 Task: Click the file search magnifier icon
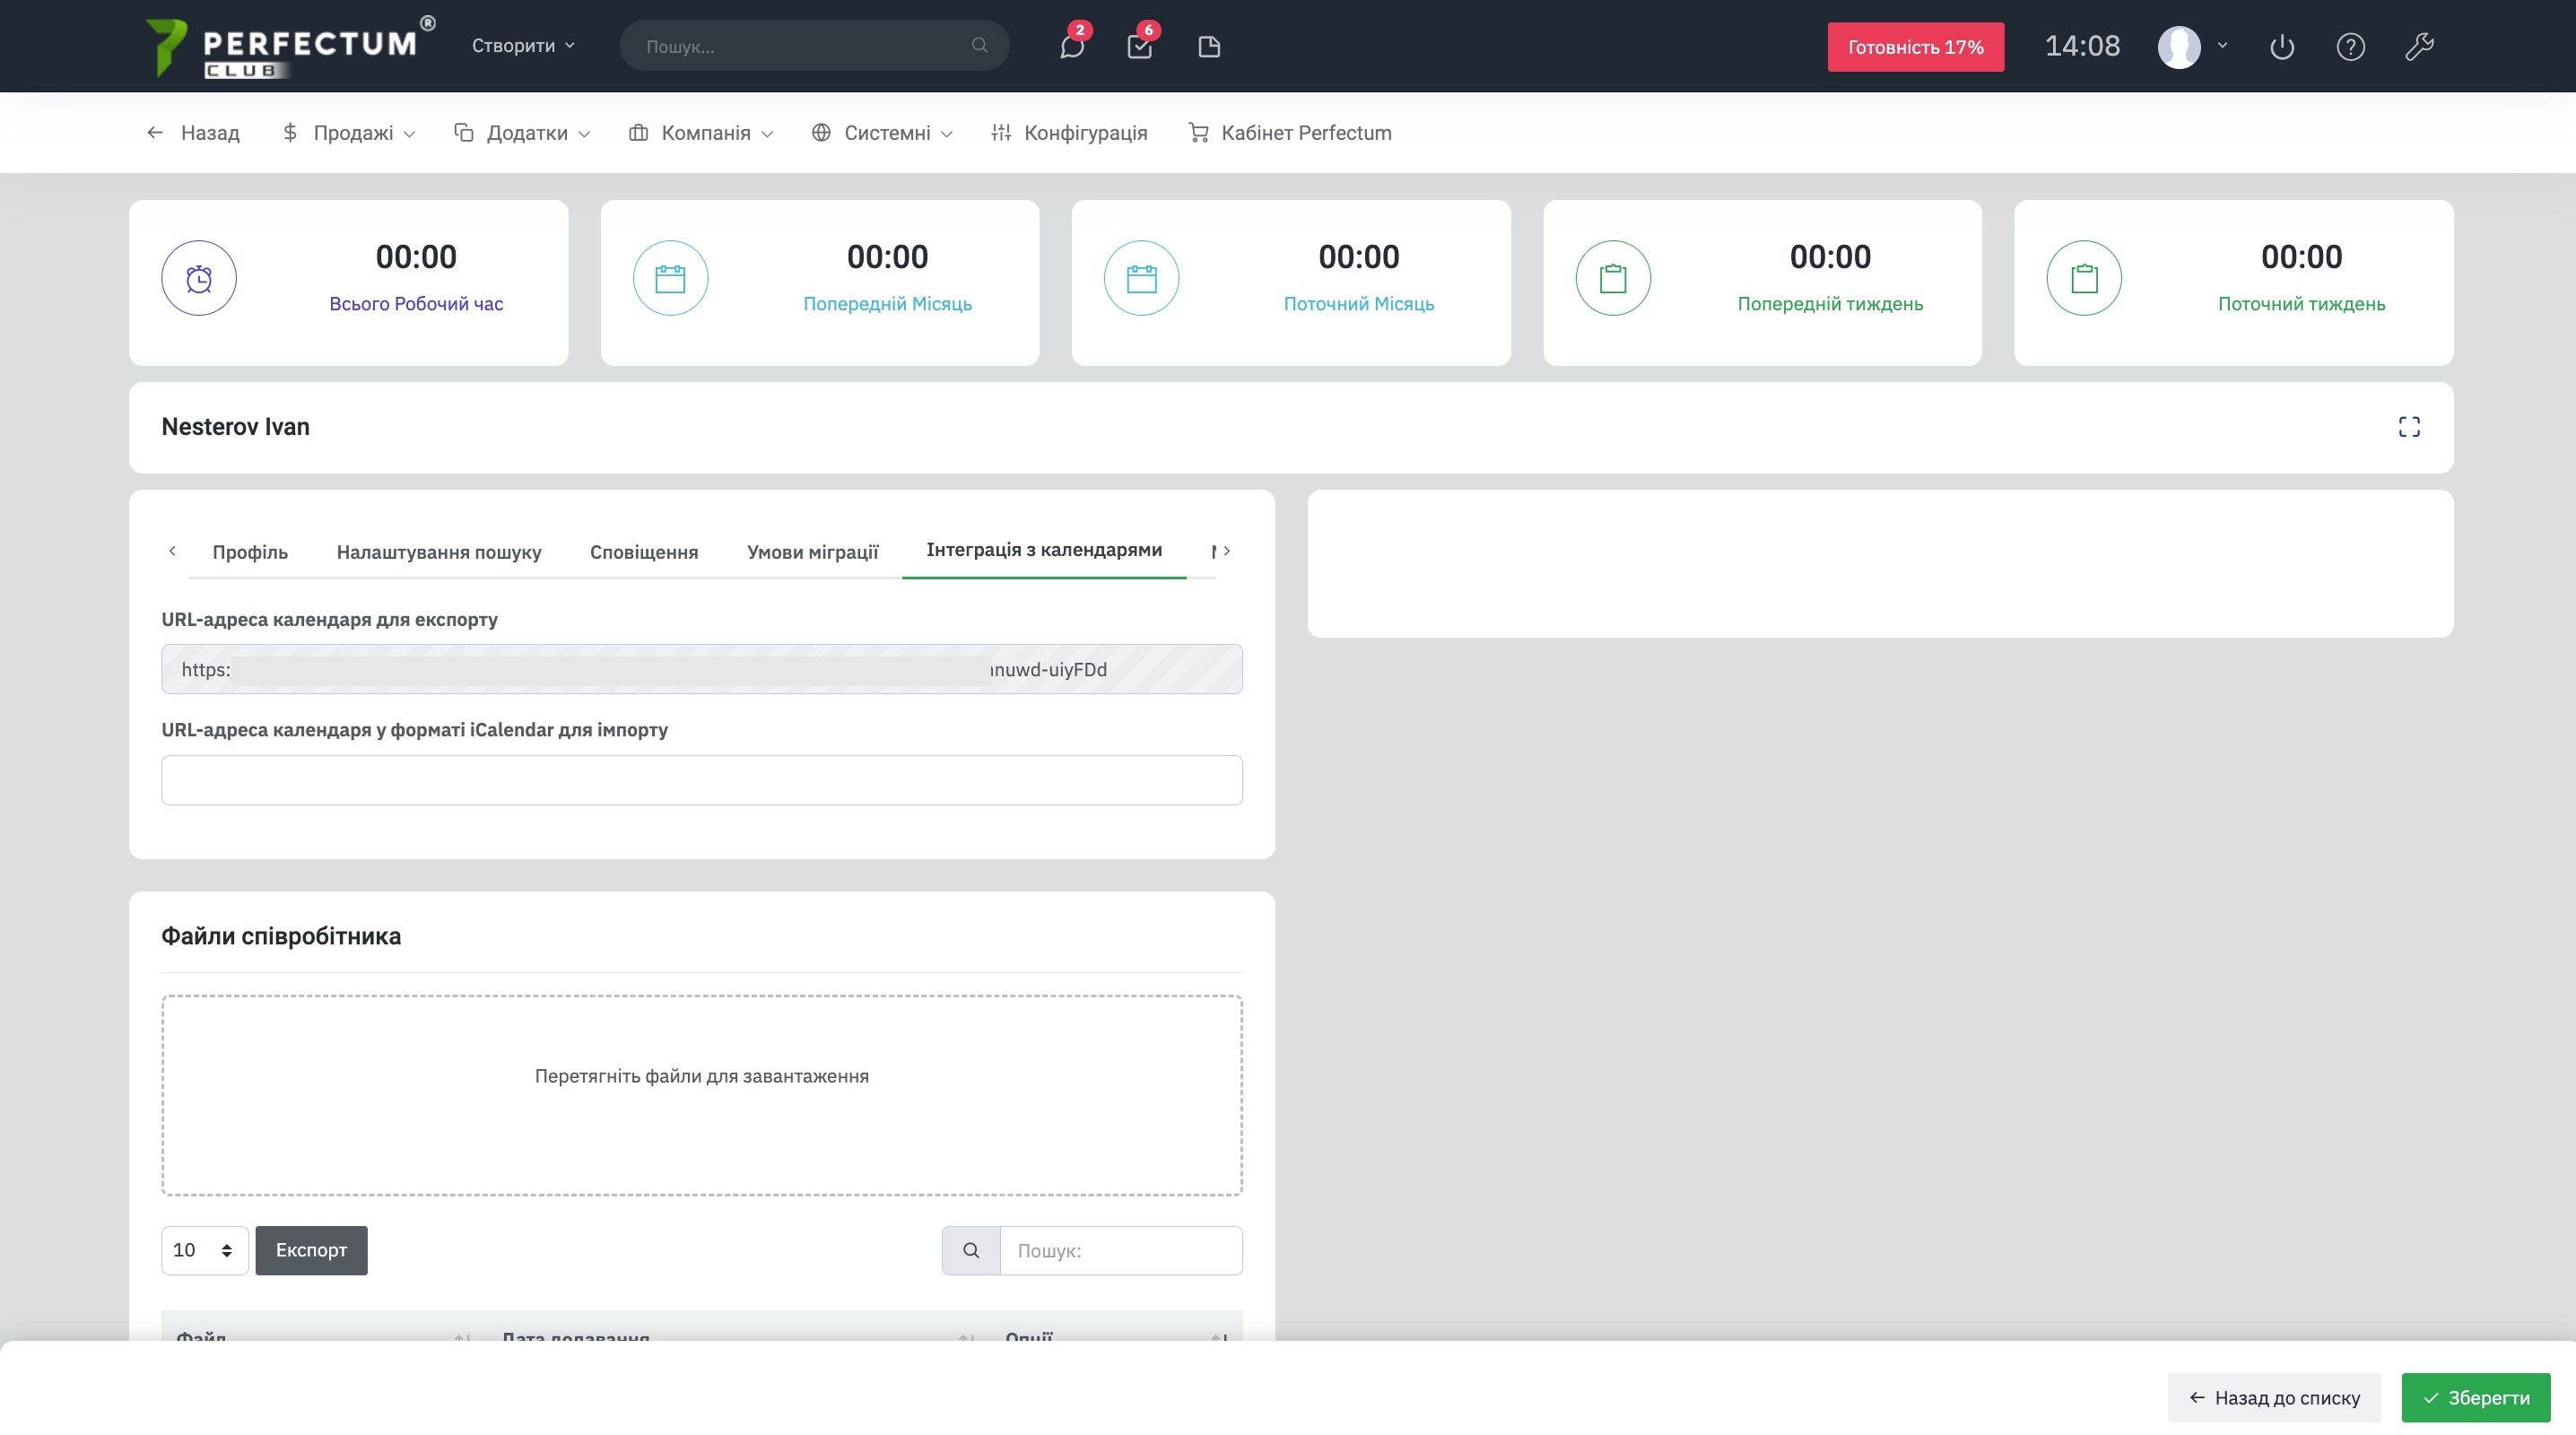point(971,1251)
